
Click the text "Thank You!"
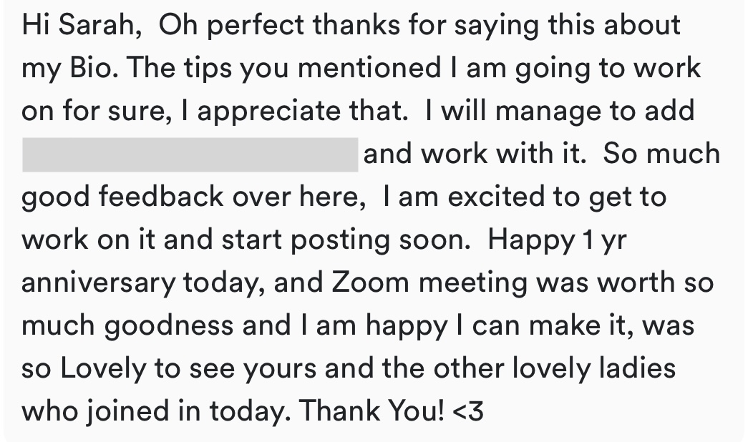(371, 411)
